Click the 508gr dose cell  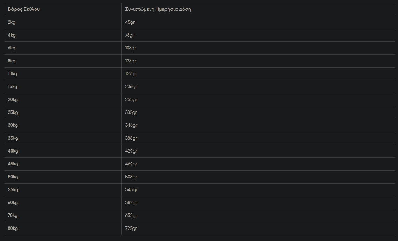131,177
